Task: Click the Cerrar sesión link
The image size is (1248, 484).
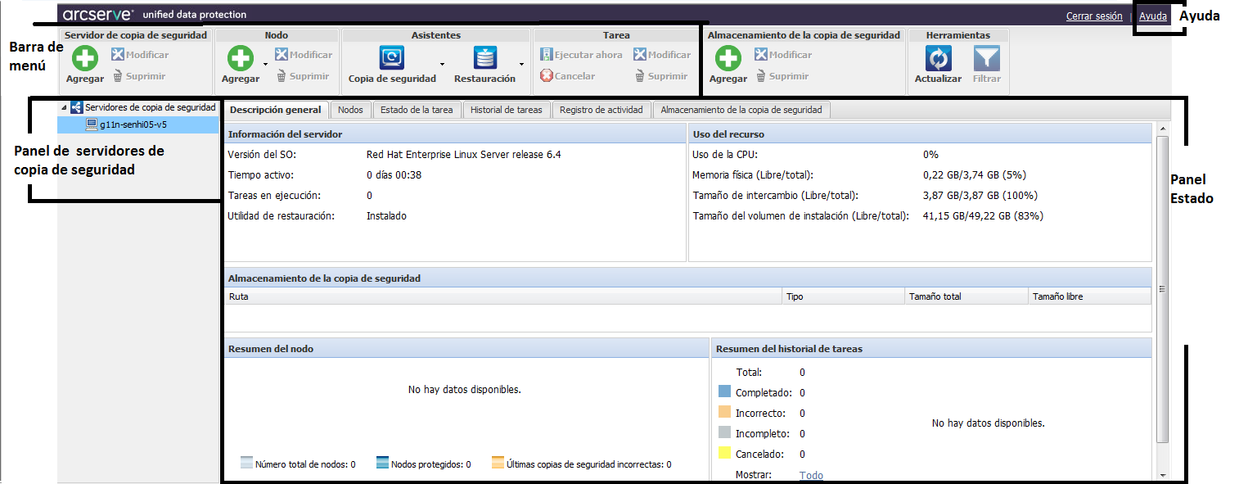Action: [x=1093, y=16]
